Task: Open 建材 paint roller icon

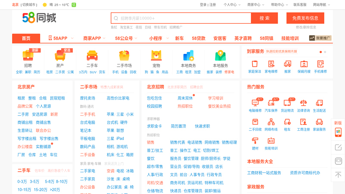Action: (255, 141)
